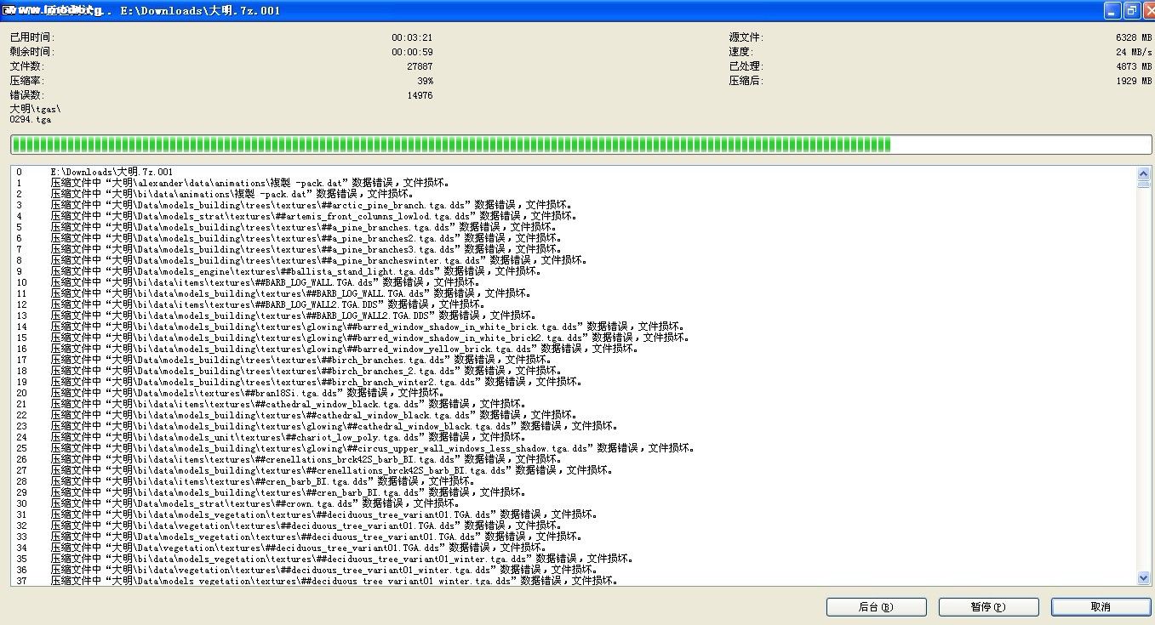Minimize the extraction window

tap(1112, 11)
